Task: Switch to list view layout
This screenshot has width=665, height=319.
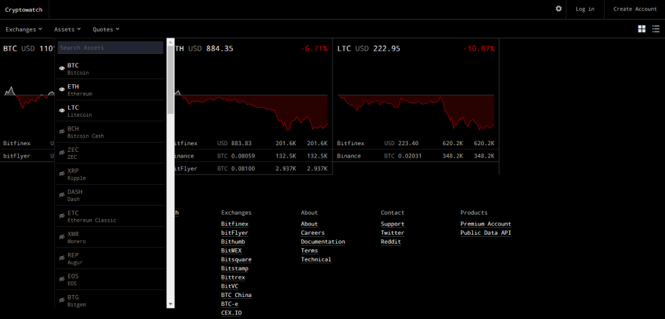Action: [x=656, y=29]
